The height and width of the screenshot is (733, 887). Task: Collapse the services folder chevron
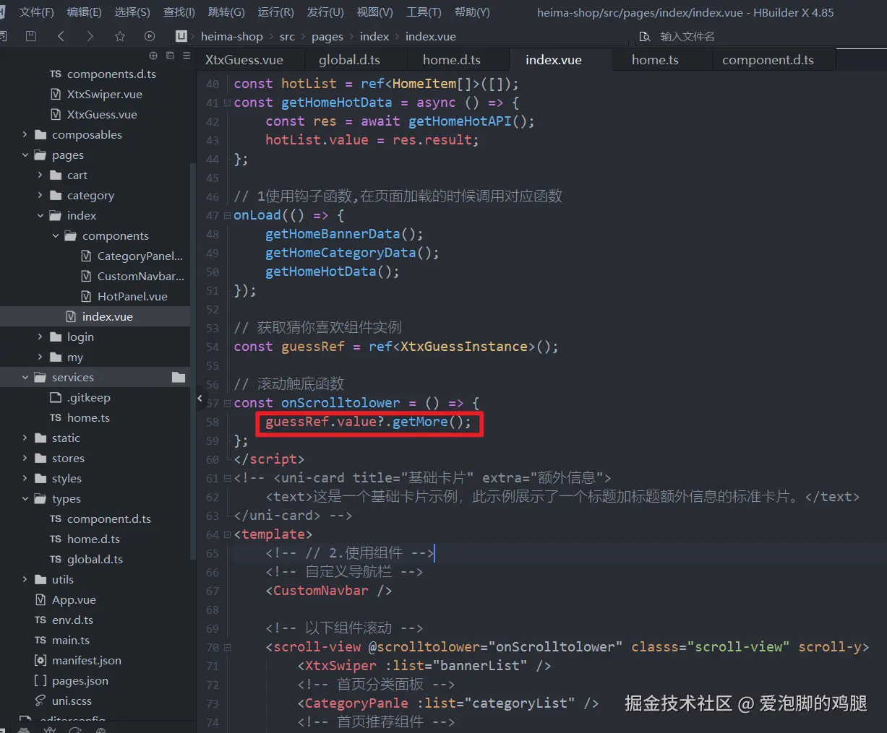[25, 377]
